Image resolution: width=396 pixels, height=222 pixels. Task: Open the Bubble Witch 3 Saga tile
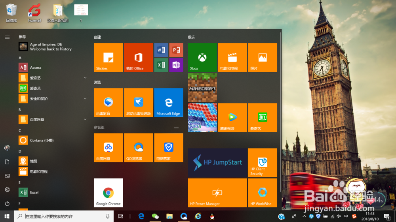click(x=202, y=117)
